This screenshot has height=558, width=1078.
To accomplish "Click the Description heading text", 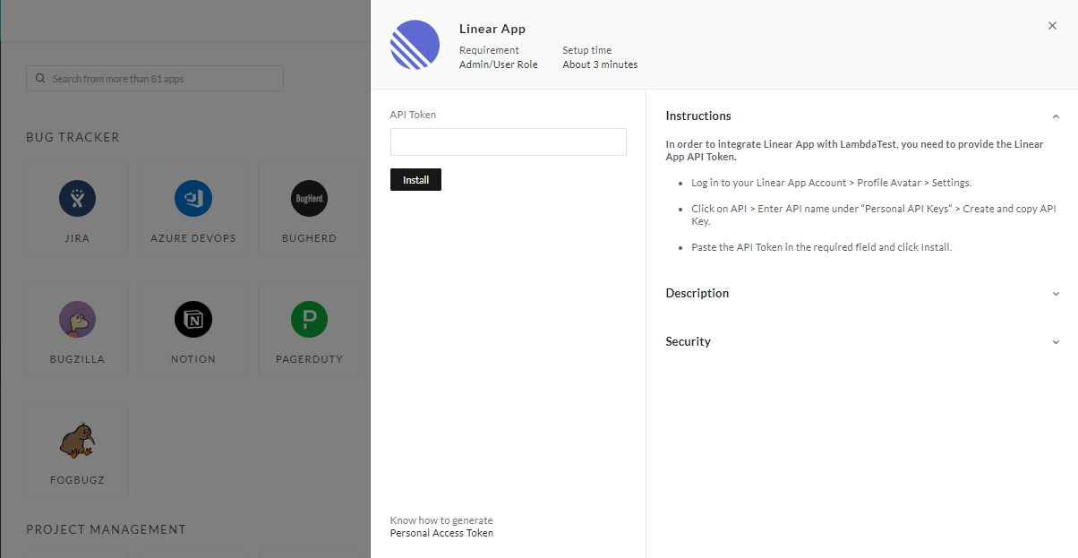I will click(697, 293).
